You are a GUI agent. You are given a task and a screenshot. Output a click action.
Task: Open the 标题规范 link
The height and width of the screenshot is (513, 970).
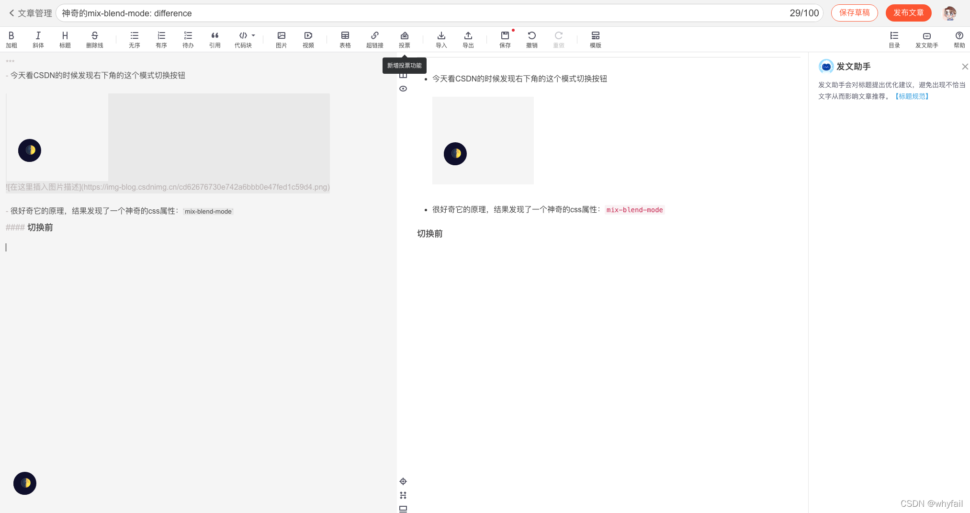pyautogui.click(x=912, y=96)
